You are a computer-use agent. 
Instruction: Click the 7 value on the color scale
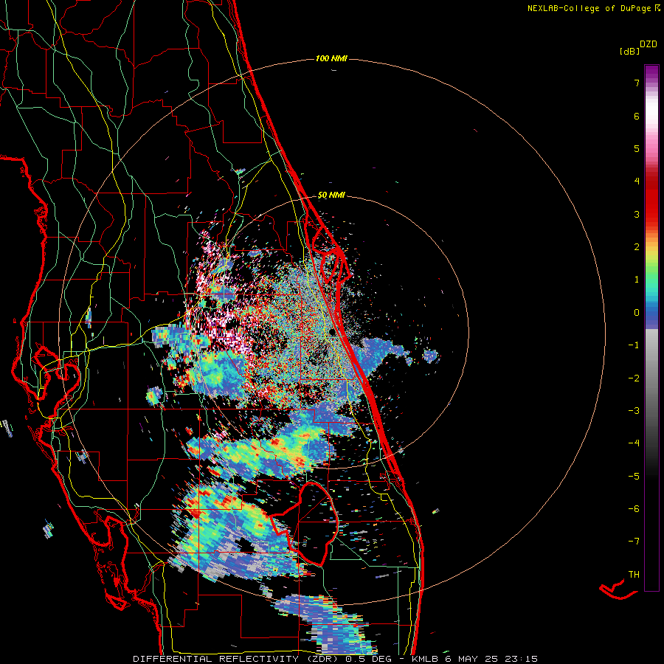point(637,83)
